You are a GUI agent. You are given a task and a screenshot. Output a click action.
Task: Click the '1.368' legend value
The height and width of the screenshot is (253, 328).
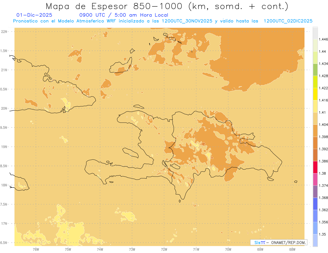point(323,198)
